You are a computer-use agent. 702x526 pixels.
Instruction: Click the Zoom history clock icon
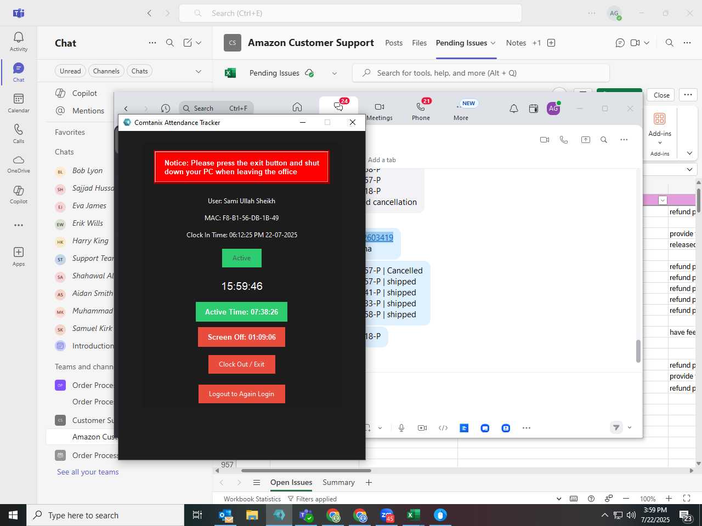[x=166, y=108]
